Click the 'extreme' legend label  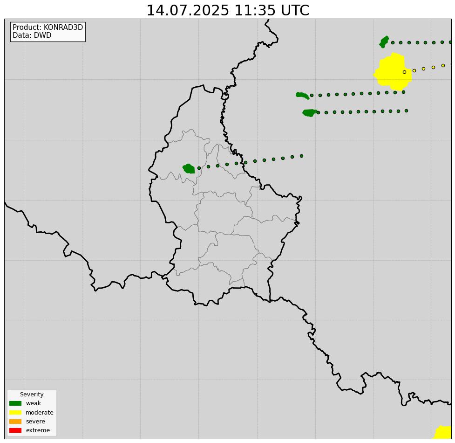38,430
